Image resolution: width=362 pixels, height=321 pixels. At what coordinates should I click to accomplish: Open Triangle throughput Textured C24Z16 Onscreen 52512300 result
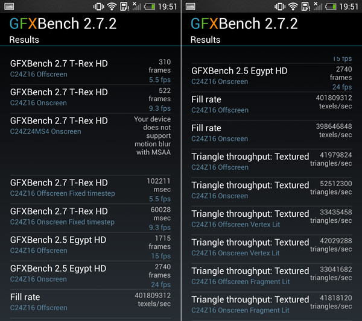tap(271, 192)
